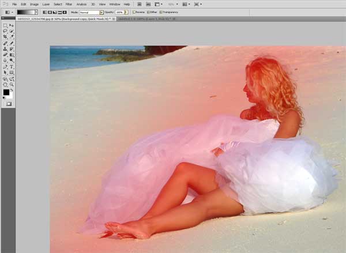The image size is (346, 253).
Task: Click the Opacity value field
Action: tap(119, 12)
